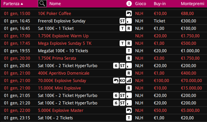Sort list by Montepremi column header
This screenshot has height=122, width=207.
[193, 4]
